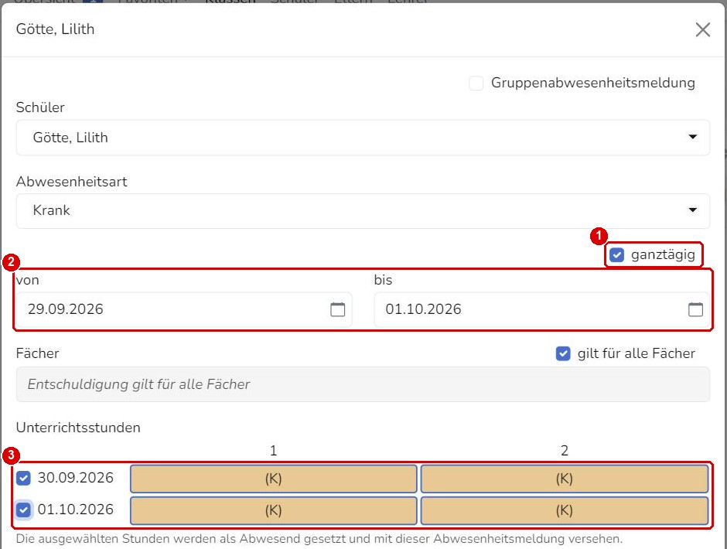Close the Götte, Lilith dialog
The height and width of the screenshot is (549, 727).
[702, 29]
